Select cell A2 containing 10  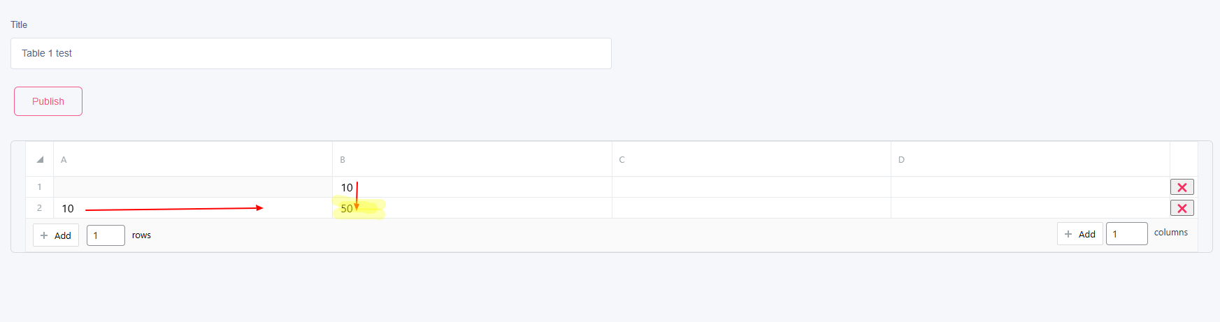tap(193, 208)
